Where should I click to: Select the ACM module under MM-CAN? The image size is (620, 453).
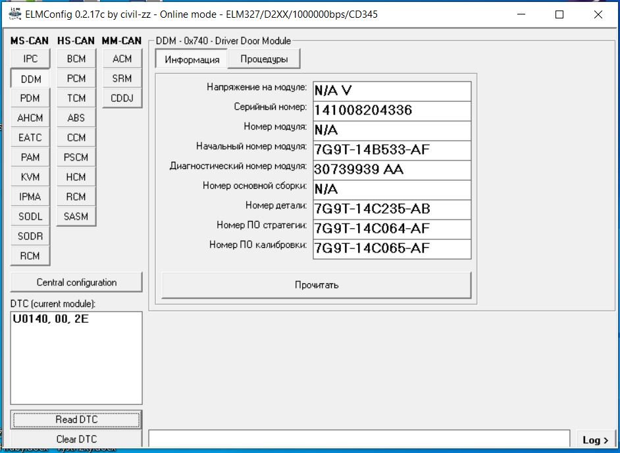pyautogui.click(x=122, y=59)
